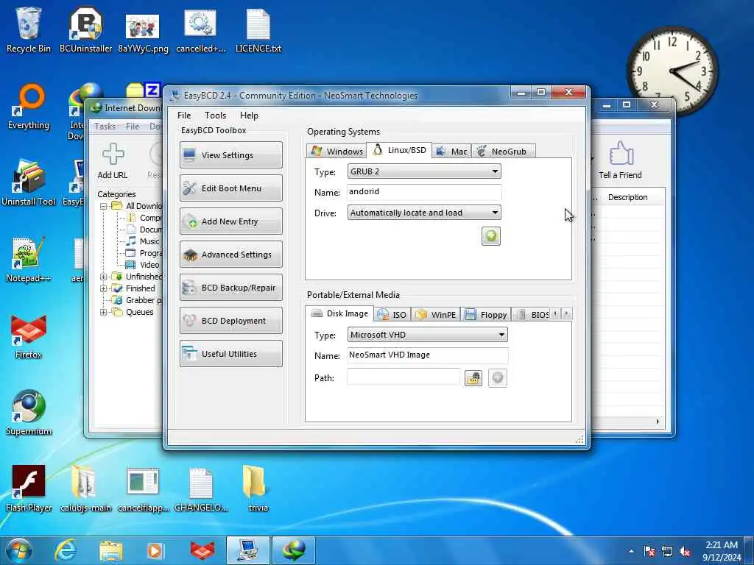This screenshot has width=754, height=565.
Task: Open Tasks menu in Internet Download Manager
Action: coord(105,127)
